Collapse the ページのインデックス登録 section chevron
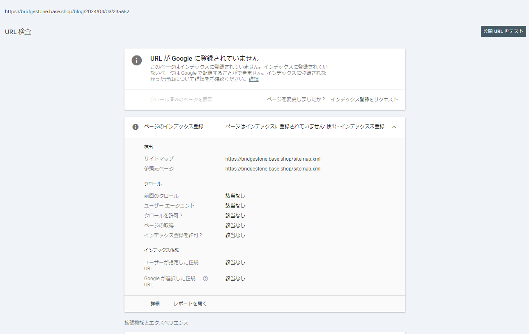Screen dimensions: 529x334 coord(394,127)
